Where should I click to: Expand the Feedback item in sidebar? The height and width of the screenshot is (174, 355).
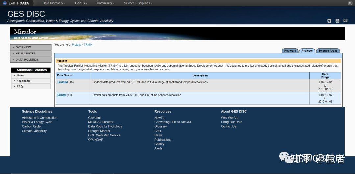31,81
